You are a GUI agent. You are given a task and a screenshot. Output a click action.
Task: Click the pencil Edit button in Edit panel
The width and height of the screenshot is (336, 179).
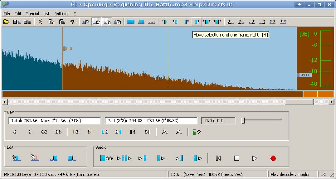click(x=35, y=158)
